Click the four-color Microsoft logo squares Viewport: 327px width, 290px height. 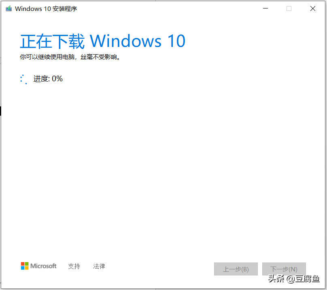(25, 266)
